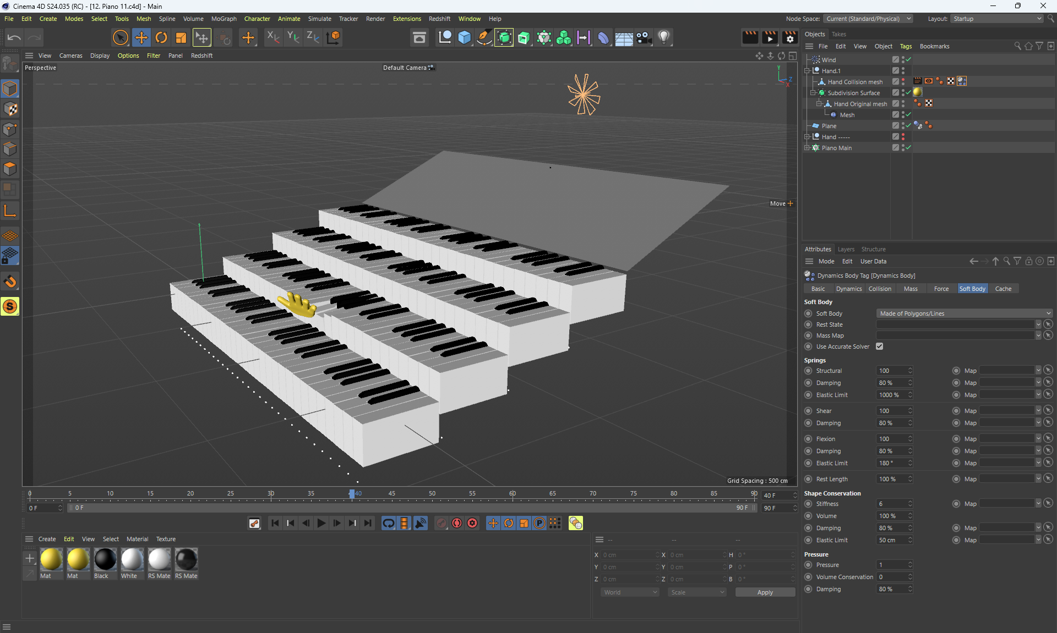Toggle Wind object enable checkmark

tap(908, 59)
